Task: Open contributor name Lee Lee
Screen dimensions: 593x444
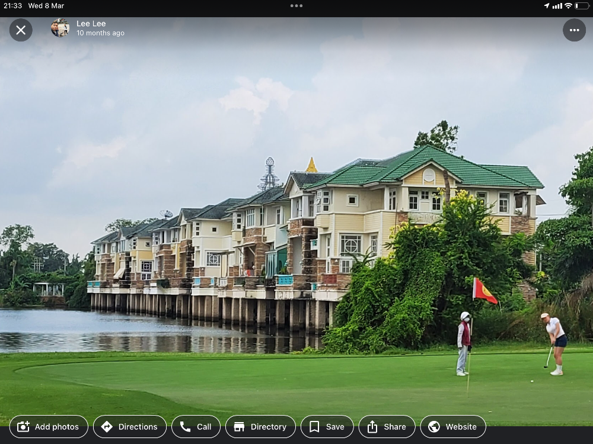Action: click(91, 24)
